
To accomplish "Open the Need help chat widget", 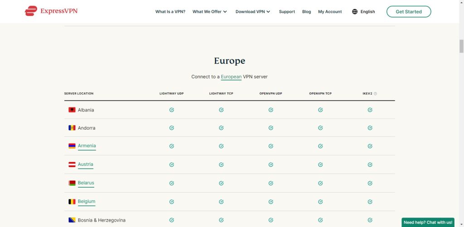I will point(428,222).
